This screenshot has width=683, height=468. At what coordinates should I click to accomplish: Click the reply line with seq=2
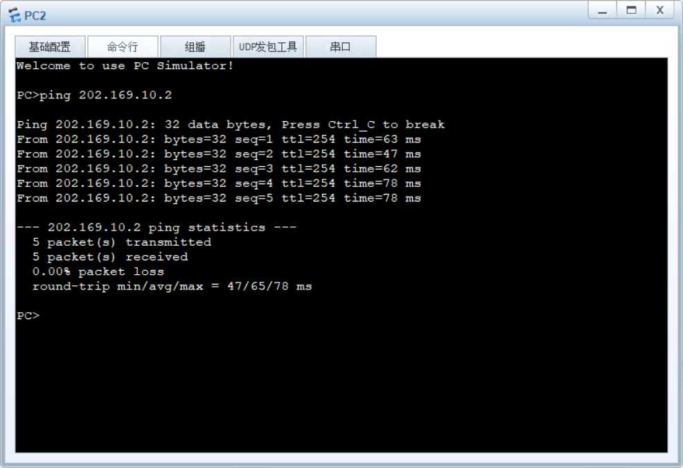pyautogui.click(x=219, y=154)
